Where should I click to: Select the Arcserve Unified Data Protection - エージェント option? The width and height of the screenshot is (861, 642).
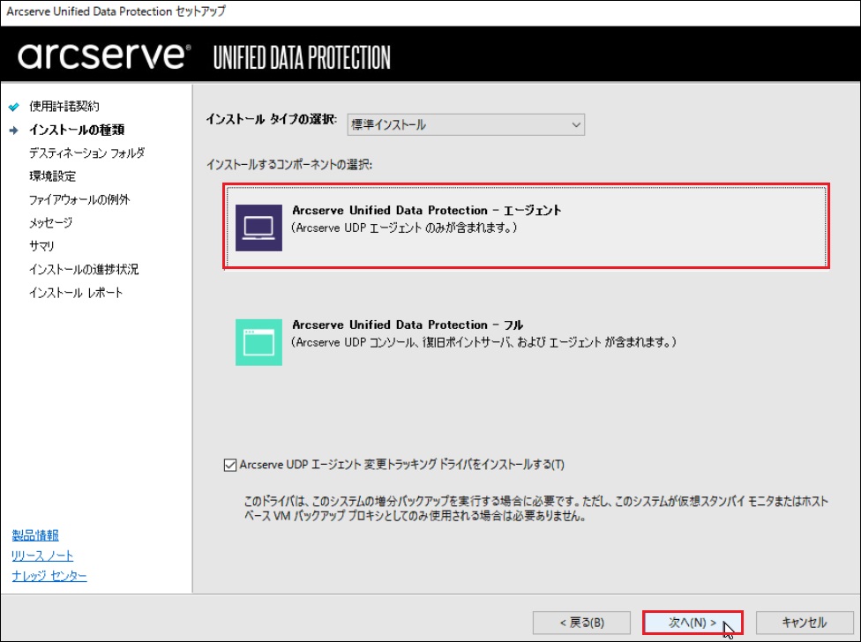[x=526, y=227]
